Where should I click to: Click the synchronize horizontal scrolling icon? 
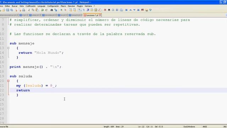pyautogui.click(x=74, y=10)
